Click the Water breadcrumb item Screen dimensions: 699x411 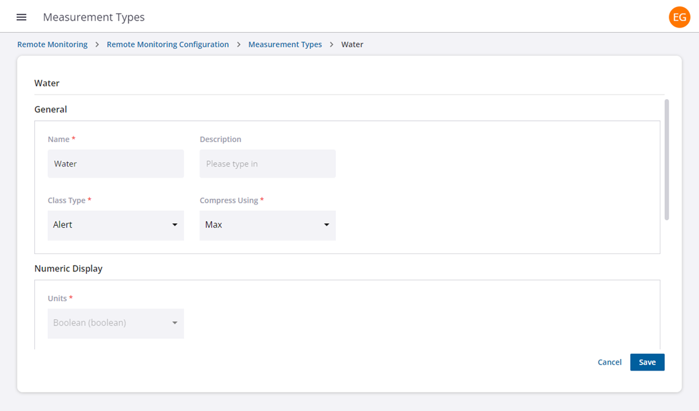click(x=352, y=44)
